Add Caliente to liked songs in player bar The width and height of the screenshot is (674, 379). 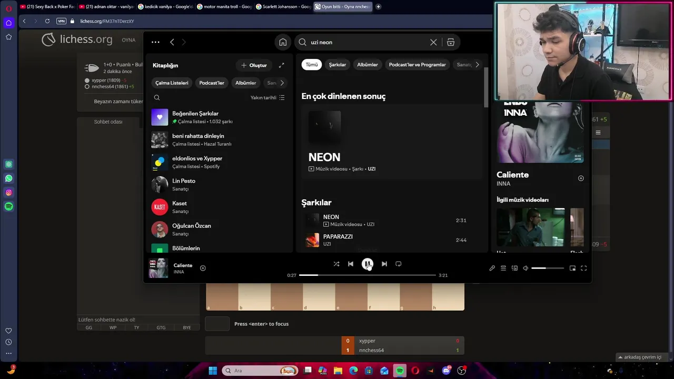203,268
